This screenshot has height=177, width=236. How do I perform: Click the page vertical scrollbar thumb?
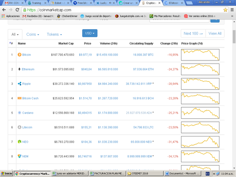pos(234,37)
